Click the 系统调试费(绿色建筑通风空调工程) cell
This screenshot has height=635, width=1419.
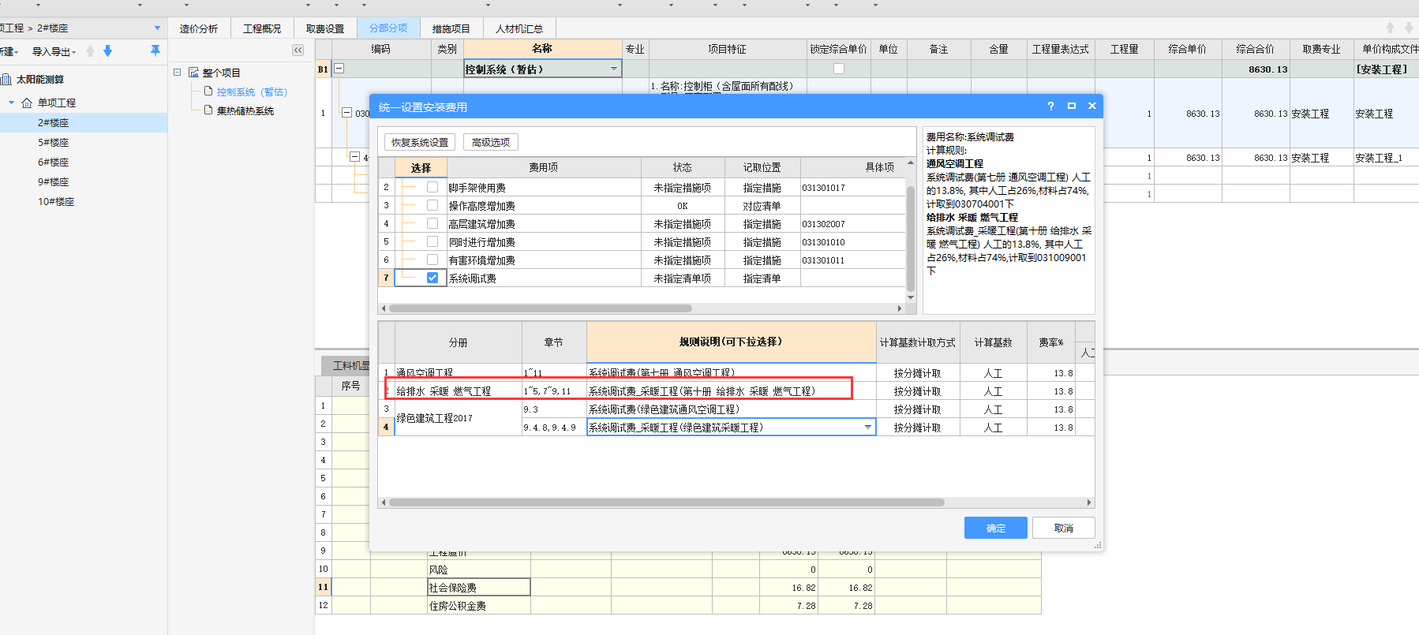(x=731, y=409)
